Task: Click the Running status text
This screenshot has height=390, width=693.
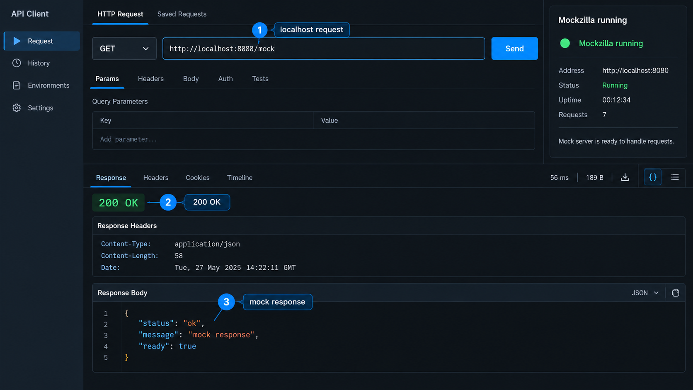Action: [x=615, y=85]
